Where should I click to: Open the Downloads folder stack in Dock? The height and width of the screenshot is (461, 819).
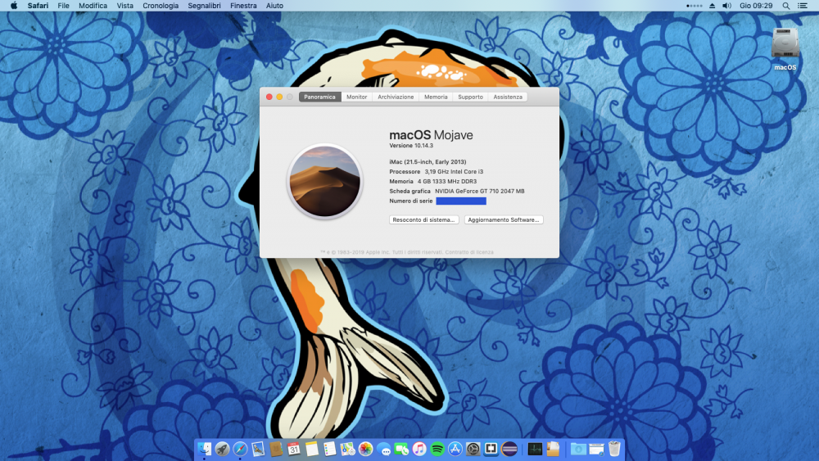pyautogui.click(x=578, y=449)
